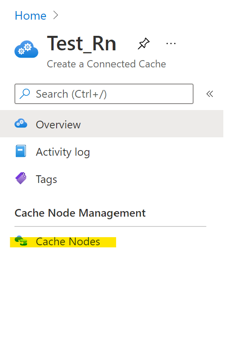Focus the Search (Ctrl+/) field
Viewport: 228px width, 348px height.
pos(104,94)
